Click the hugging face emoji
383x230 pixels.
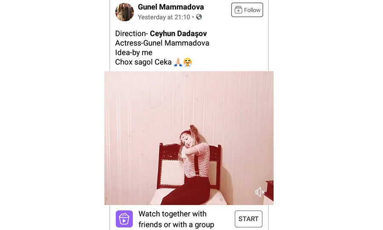click(188, 62)
